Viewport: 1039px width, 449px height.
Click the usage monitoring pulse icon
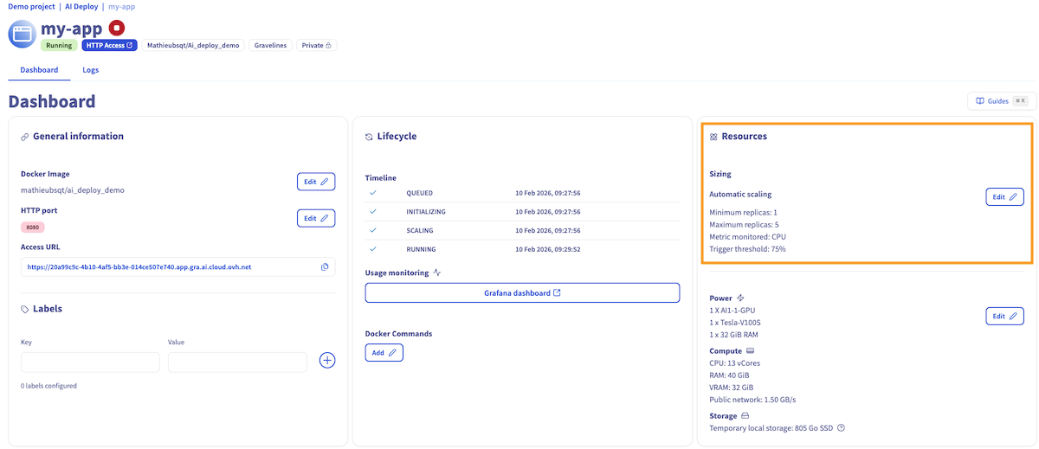click(437, 273)
